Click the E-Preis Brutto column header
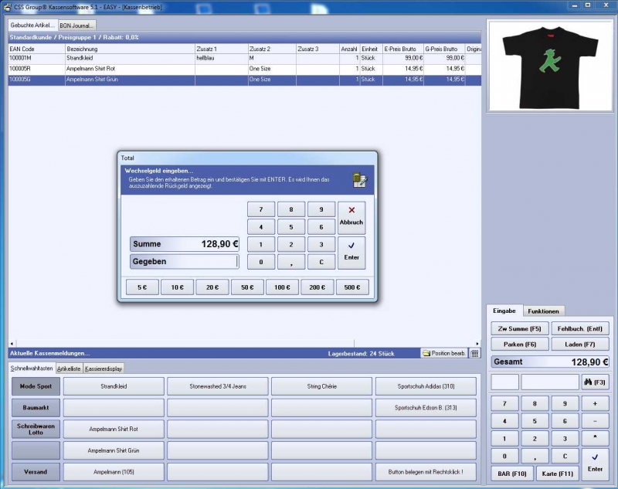This screenshot has height=489, width=618. tap(403, 49)
